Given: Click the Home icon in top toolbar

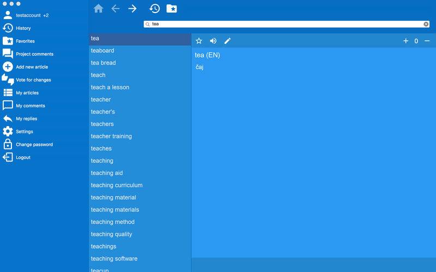Looking at the screenshot, I should (x=98, y=9).
